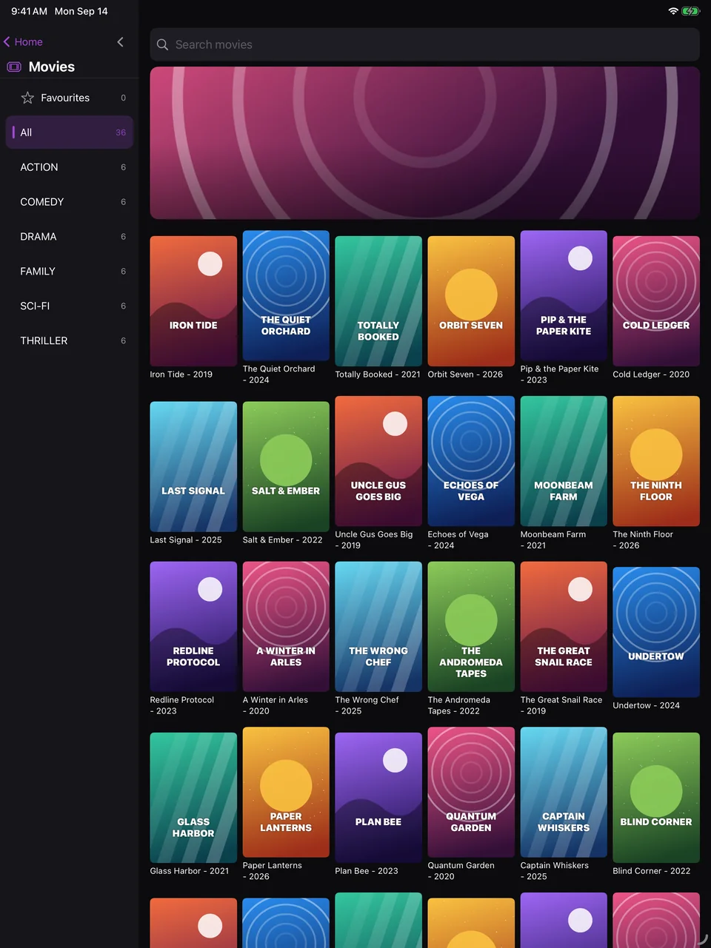This screenshot has width=711, height=948.
Task: Click caption 'Orbit Seven - 2026'
Action: (x=465, y=374)
